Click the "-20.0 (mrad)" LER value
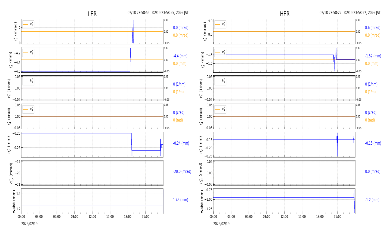384x235 pixels. (182, 172)
